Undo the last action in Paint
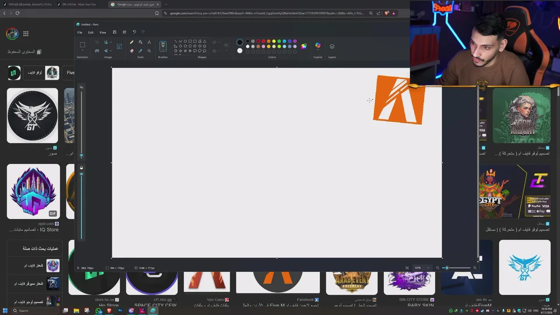 pyautogui.click(x=134, y=32)
